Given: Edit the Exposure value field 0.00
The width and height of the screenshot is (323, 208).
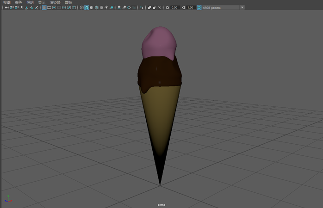Looking at the screenshot, I should pos(174,7).
